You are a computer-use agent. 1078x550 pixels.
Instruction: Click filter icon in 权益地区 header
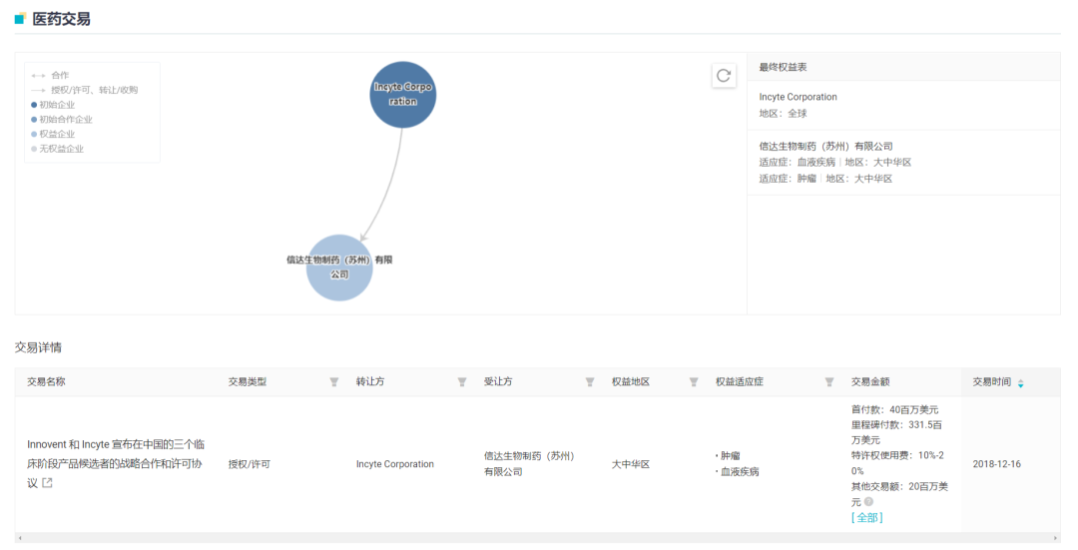point(694,382)
